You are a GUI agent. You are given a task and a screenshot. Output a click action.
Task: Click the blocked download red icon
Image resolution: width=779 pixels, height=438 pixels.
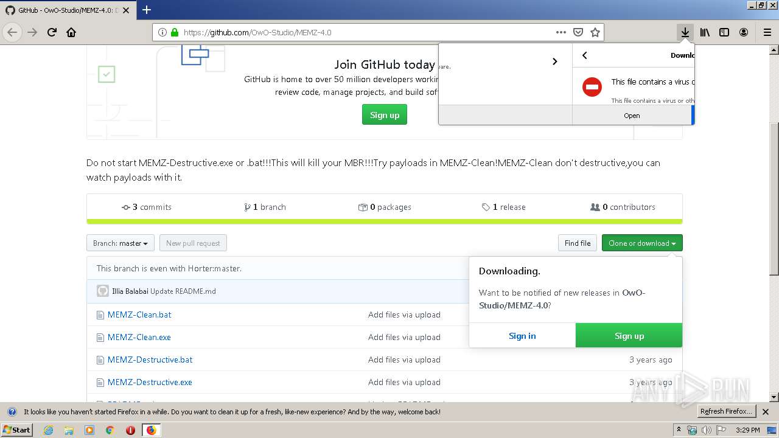point(592,86)
